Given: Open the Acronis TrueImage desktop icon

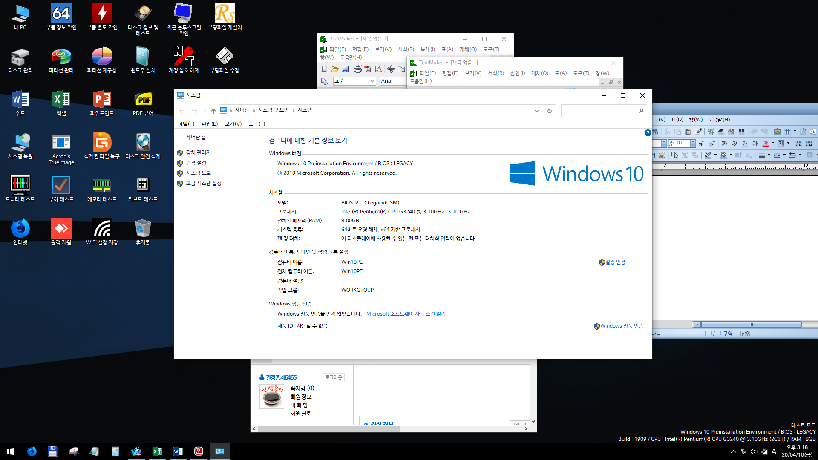Looking at the screenshot, I should 61,149.
